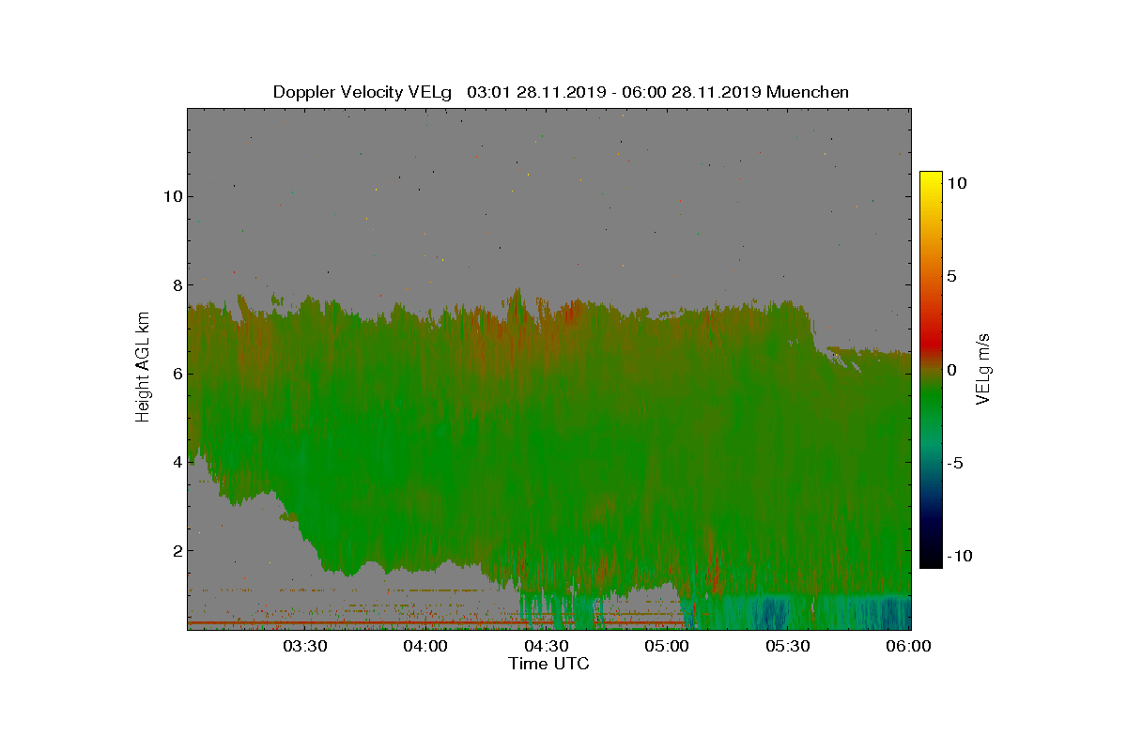Click the height tick label 8
This screenshot has width=1127, height=751.
pyautogui.click(x=176, y=284)
